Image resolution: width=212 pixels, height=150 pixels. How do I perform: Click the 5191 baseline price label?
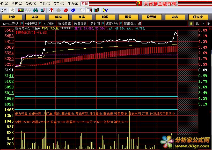(x=9, y=70)
